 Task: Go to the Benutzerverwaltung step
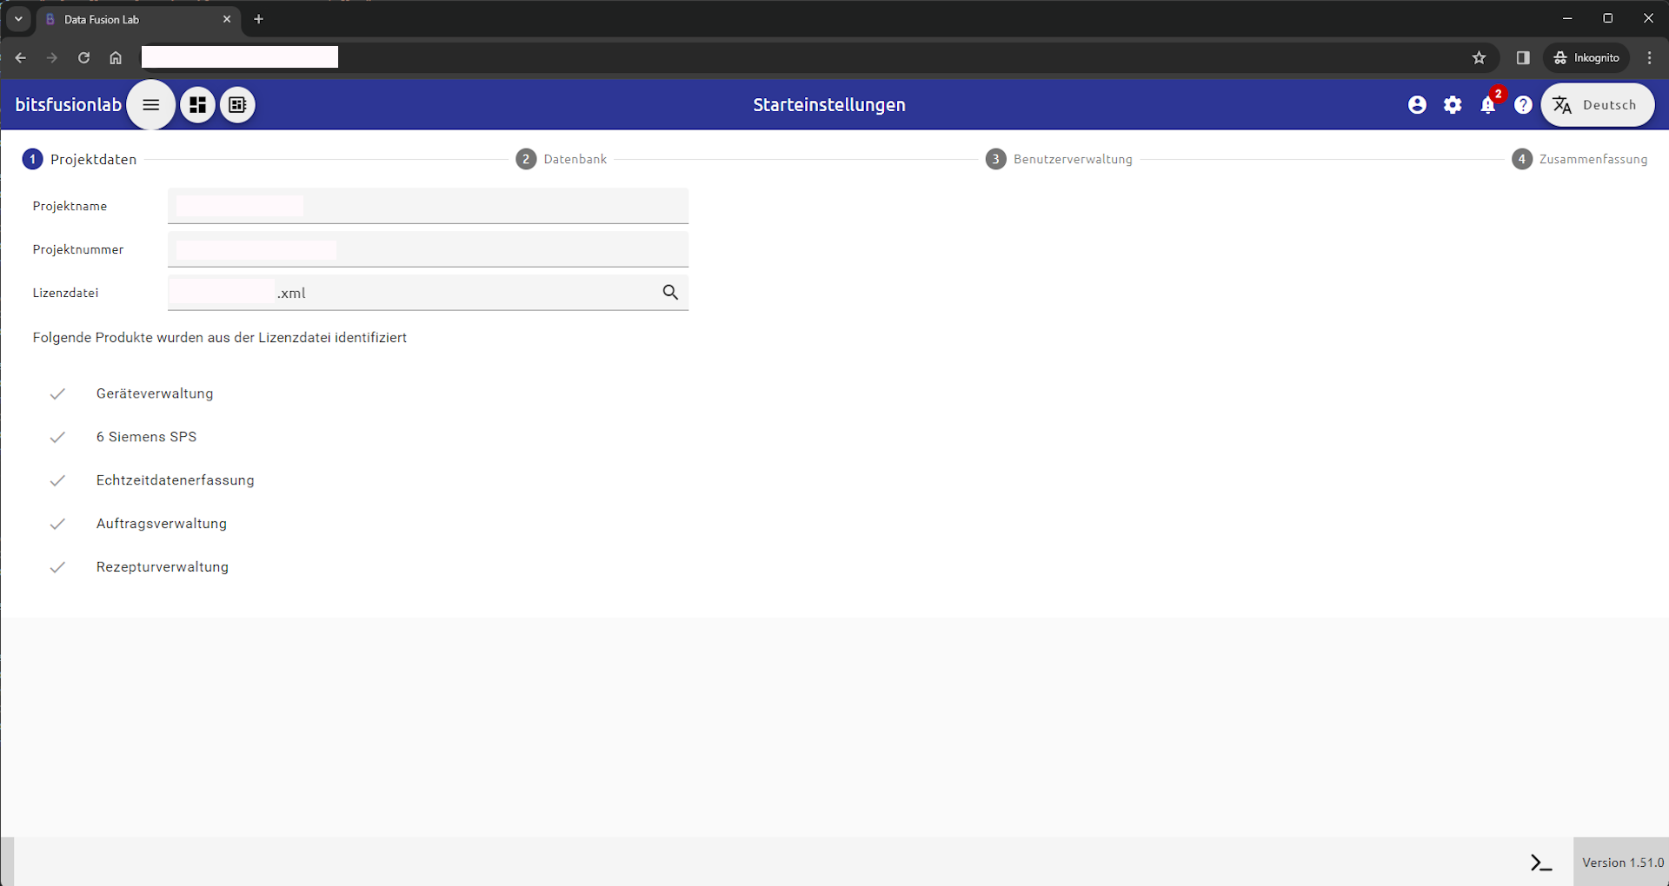pyautogui.click(x=1059, y=159)
